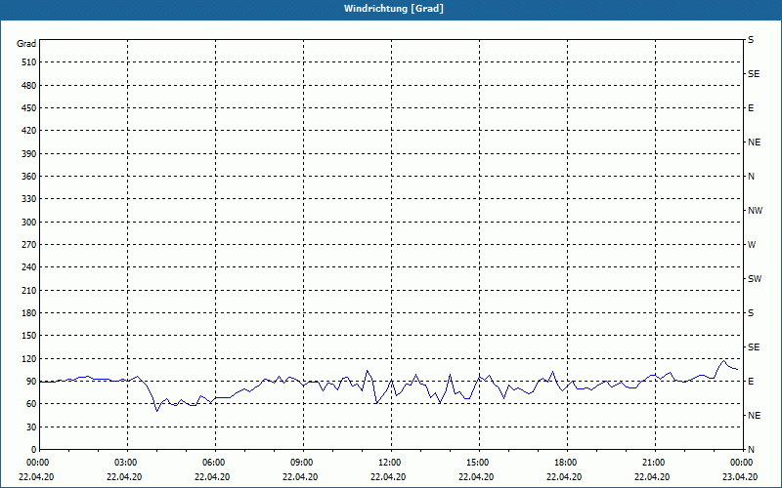Select the "S" compass label on the 180 gridline
The height and width of the screenshot is (488, 782).
pos(751,313)
